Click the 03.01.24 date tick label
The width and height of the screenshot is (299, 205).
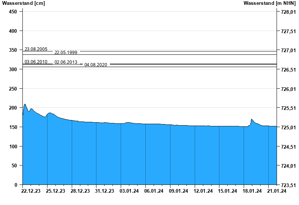click(x=129, y=191)
